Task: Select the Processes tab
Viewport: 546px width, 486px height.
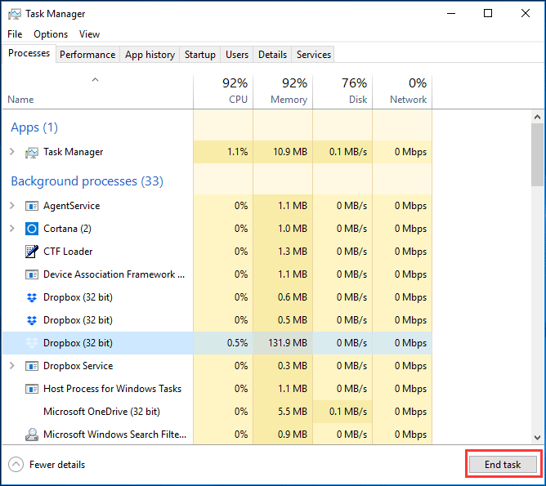Action: point(29,53)
